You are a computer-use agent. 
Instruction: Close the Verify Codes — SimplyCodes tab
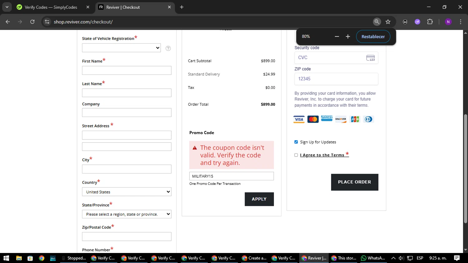pos(88,7)
